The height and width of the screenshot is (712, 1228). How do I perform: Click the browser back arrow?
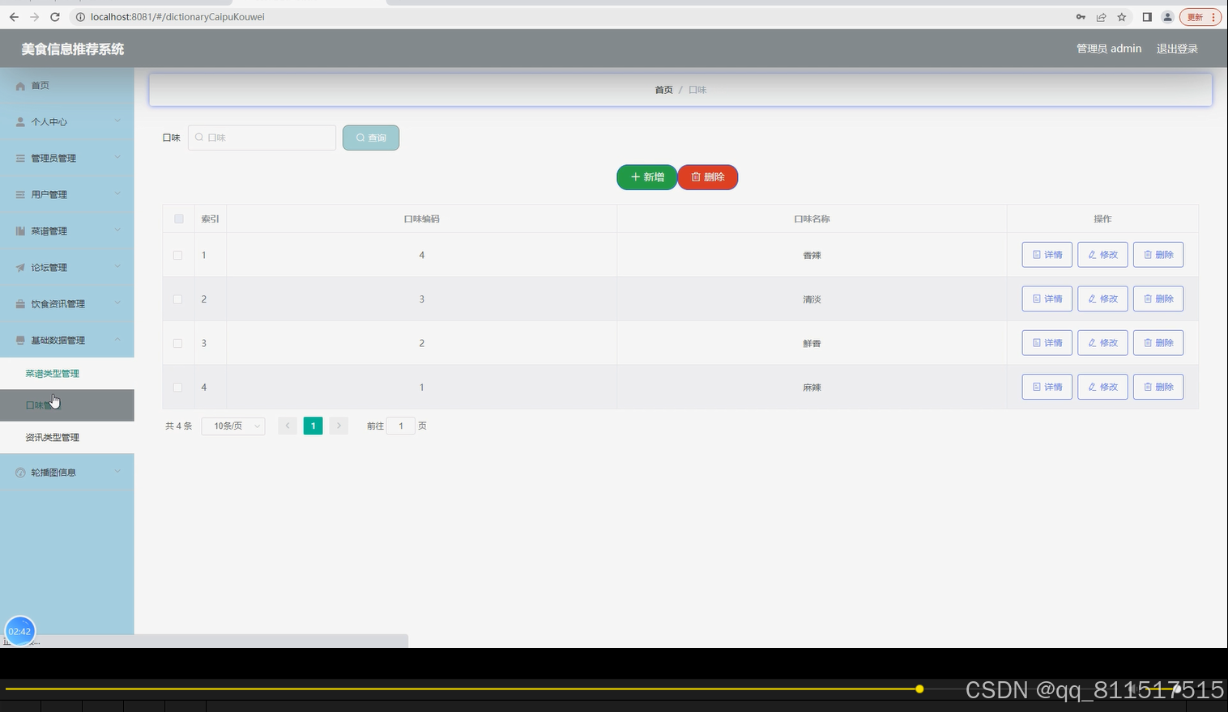pyautogui.click(x=14, y=17)
